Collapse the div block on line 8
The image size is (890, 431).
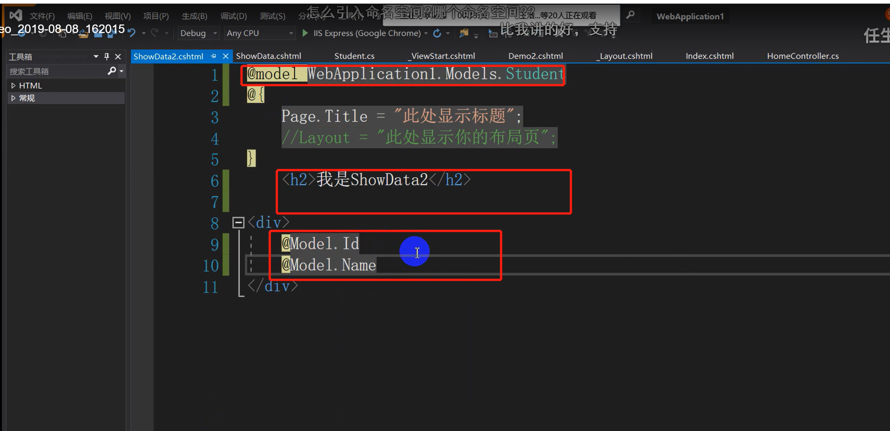(238, 223)
